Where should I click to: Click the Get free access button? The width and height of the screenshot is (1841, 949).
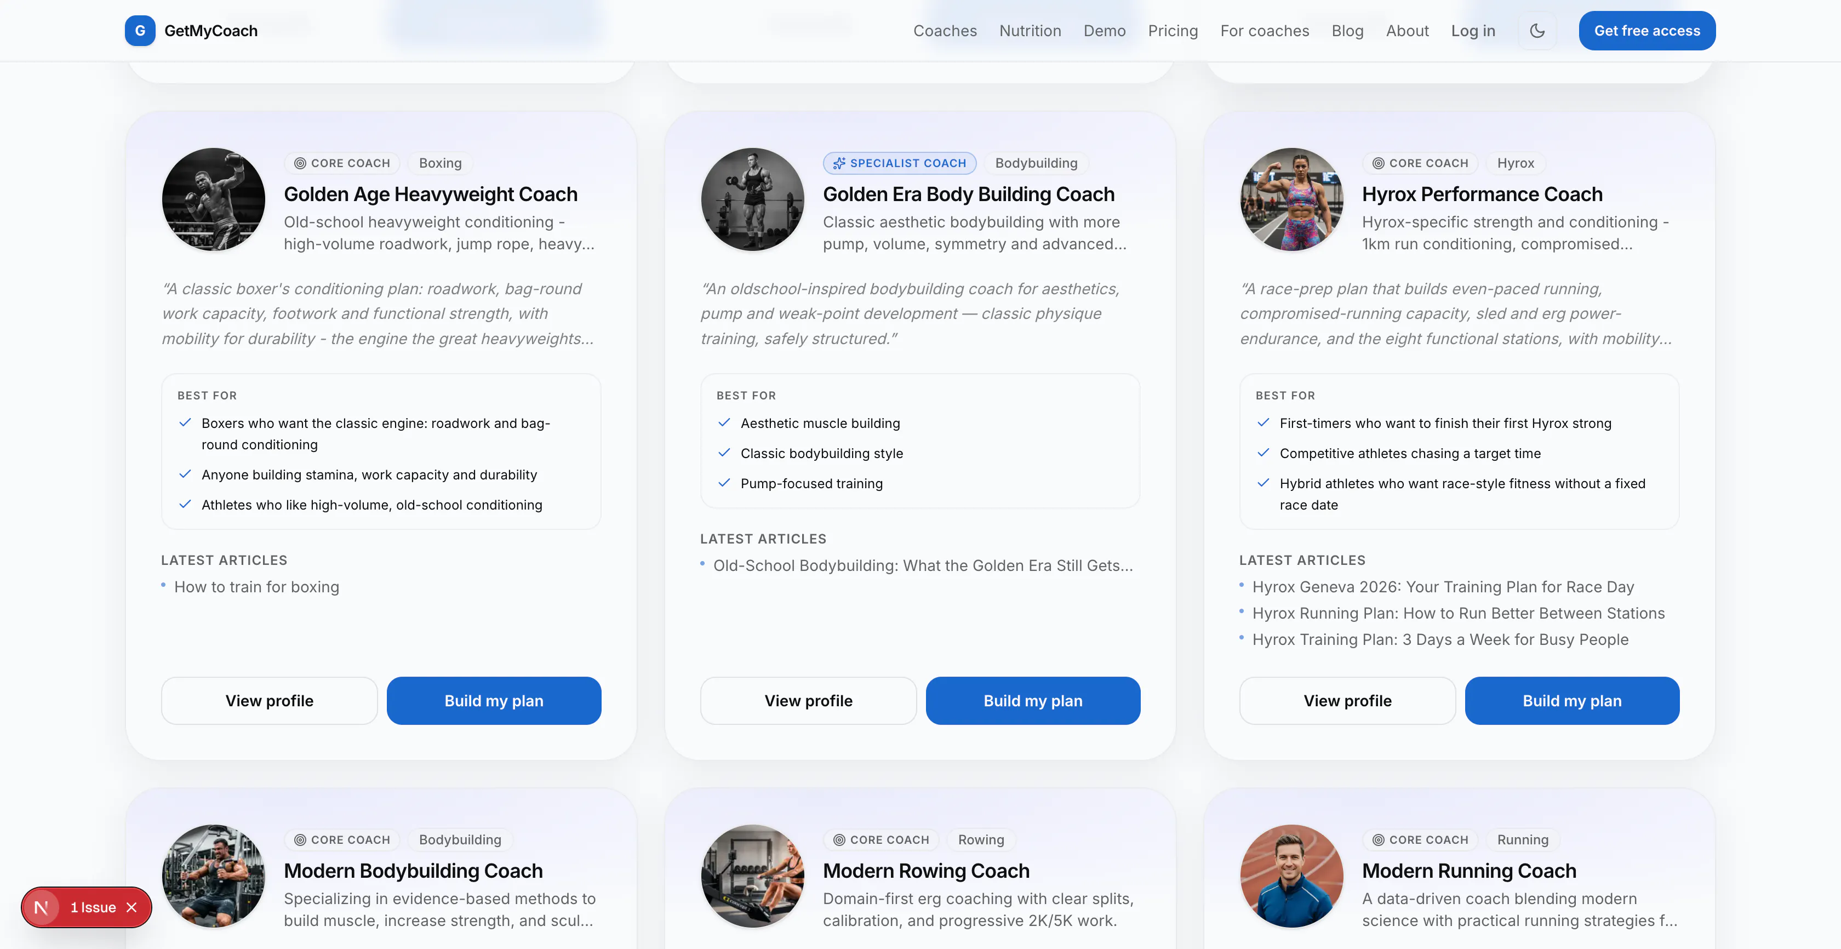(1646, 31)
